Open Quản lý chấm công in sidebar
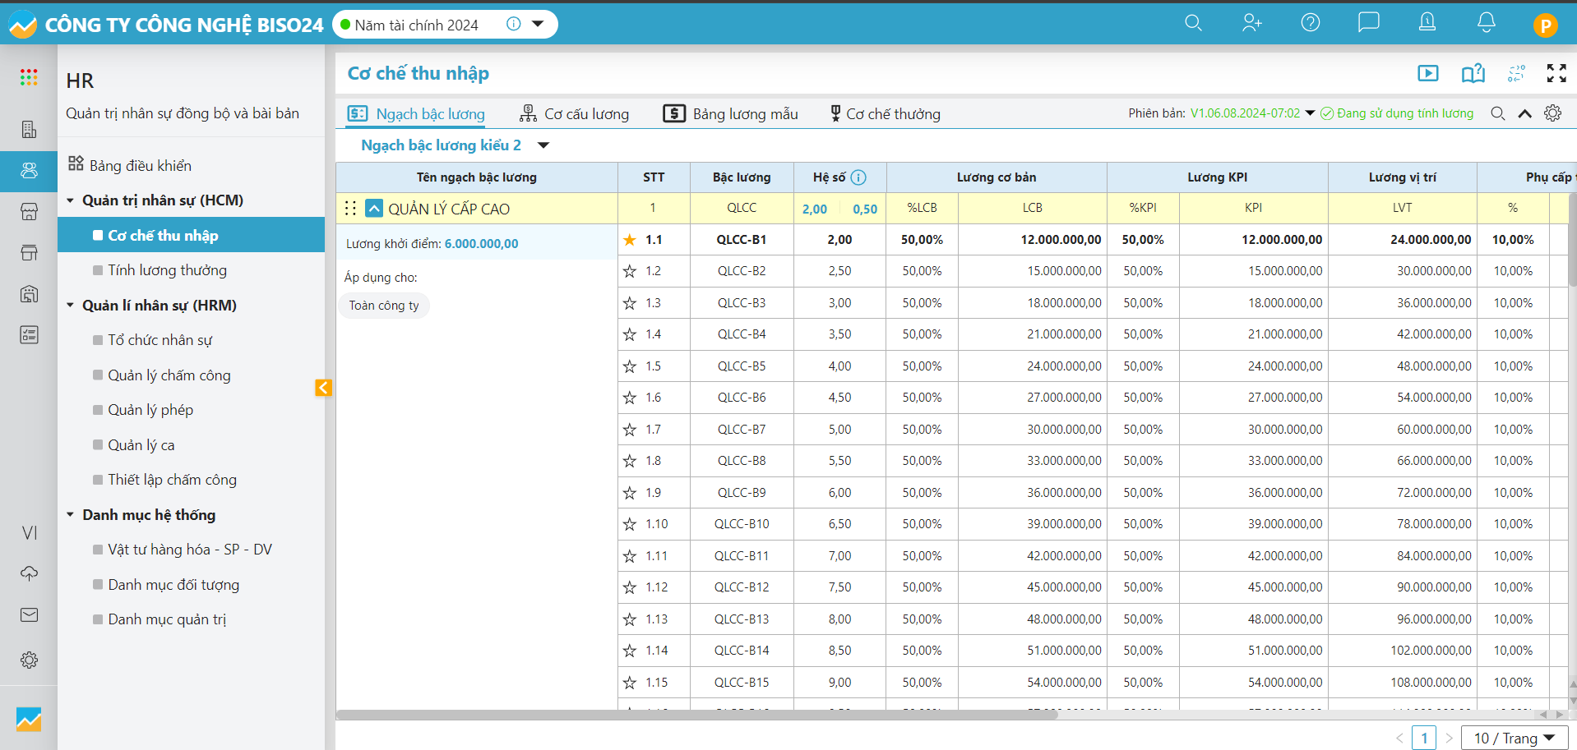The height and width of the screenshot is (750, 1577). coord(169,375)
